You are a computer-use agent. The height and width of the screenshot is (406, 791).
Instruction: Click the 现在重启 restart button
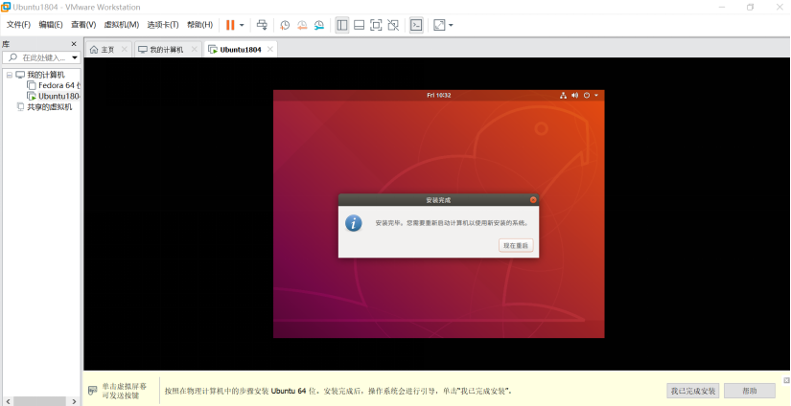(x=516, y=245)
